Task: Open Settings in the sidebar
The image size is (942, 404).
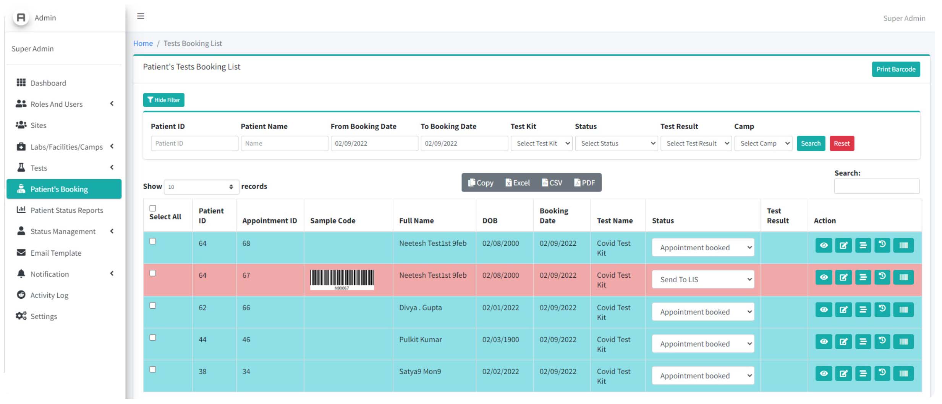Action: (64, 316)
